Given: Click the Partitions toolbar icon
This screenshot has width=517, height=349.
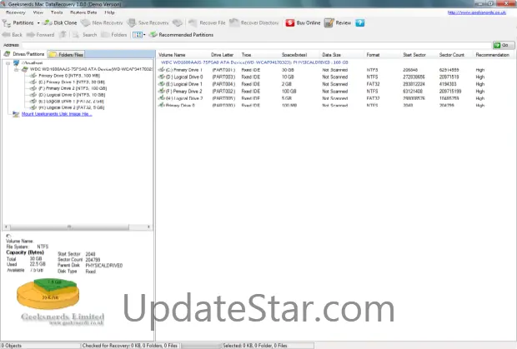Looking at the screenshot, I should click(x=7, y=23).
